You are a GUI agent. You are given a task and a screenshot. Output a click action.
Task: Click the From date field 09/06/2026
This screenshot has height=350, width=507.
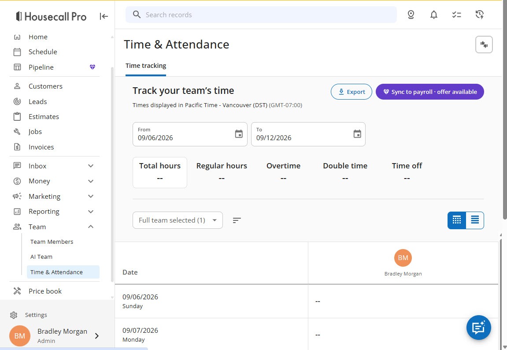[190, 134]
